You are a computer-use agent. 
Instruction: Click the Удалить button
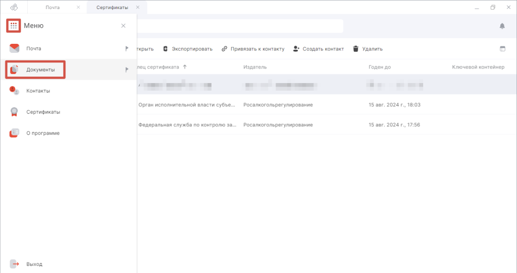[368, 49]
